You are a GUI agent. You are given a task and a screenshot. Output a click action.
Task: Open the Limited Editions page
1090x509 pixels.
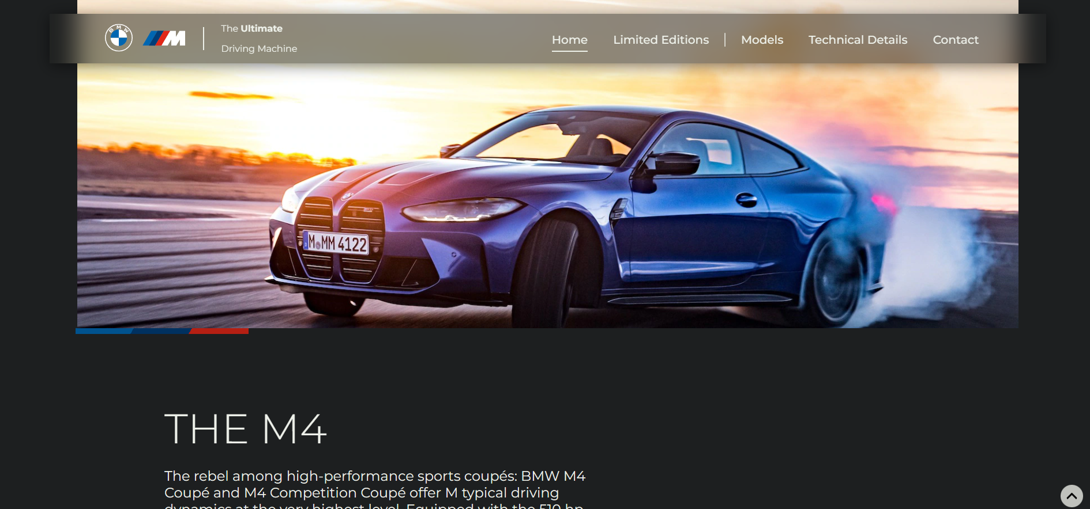pos(661,40)
